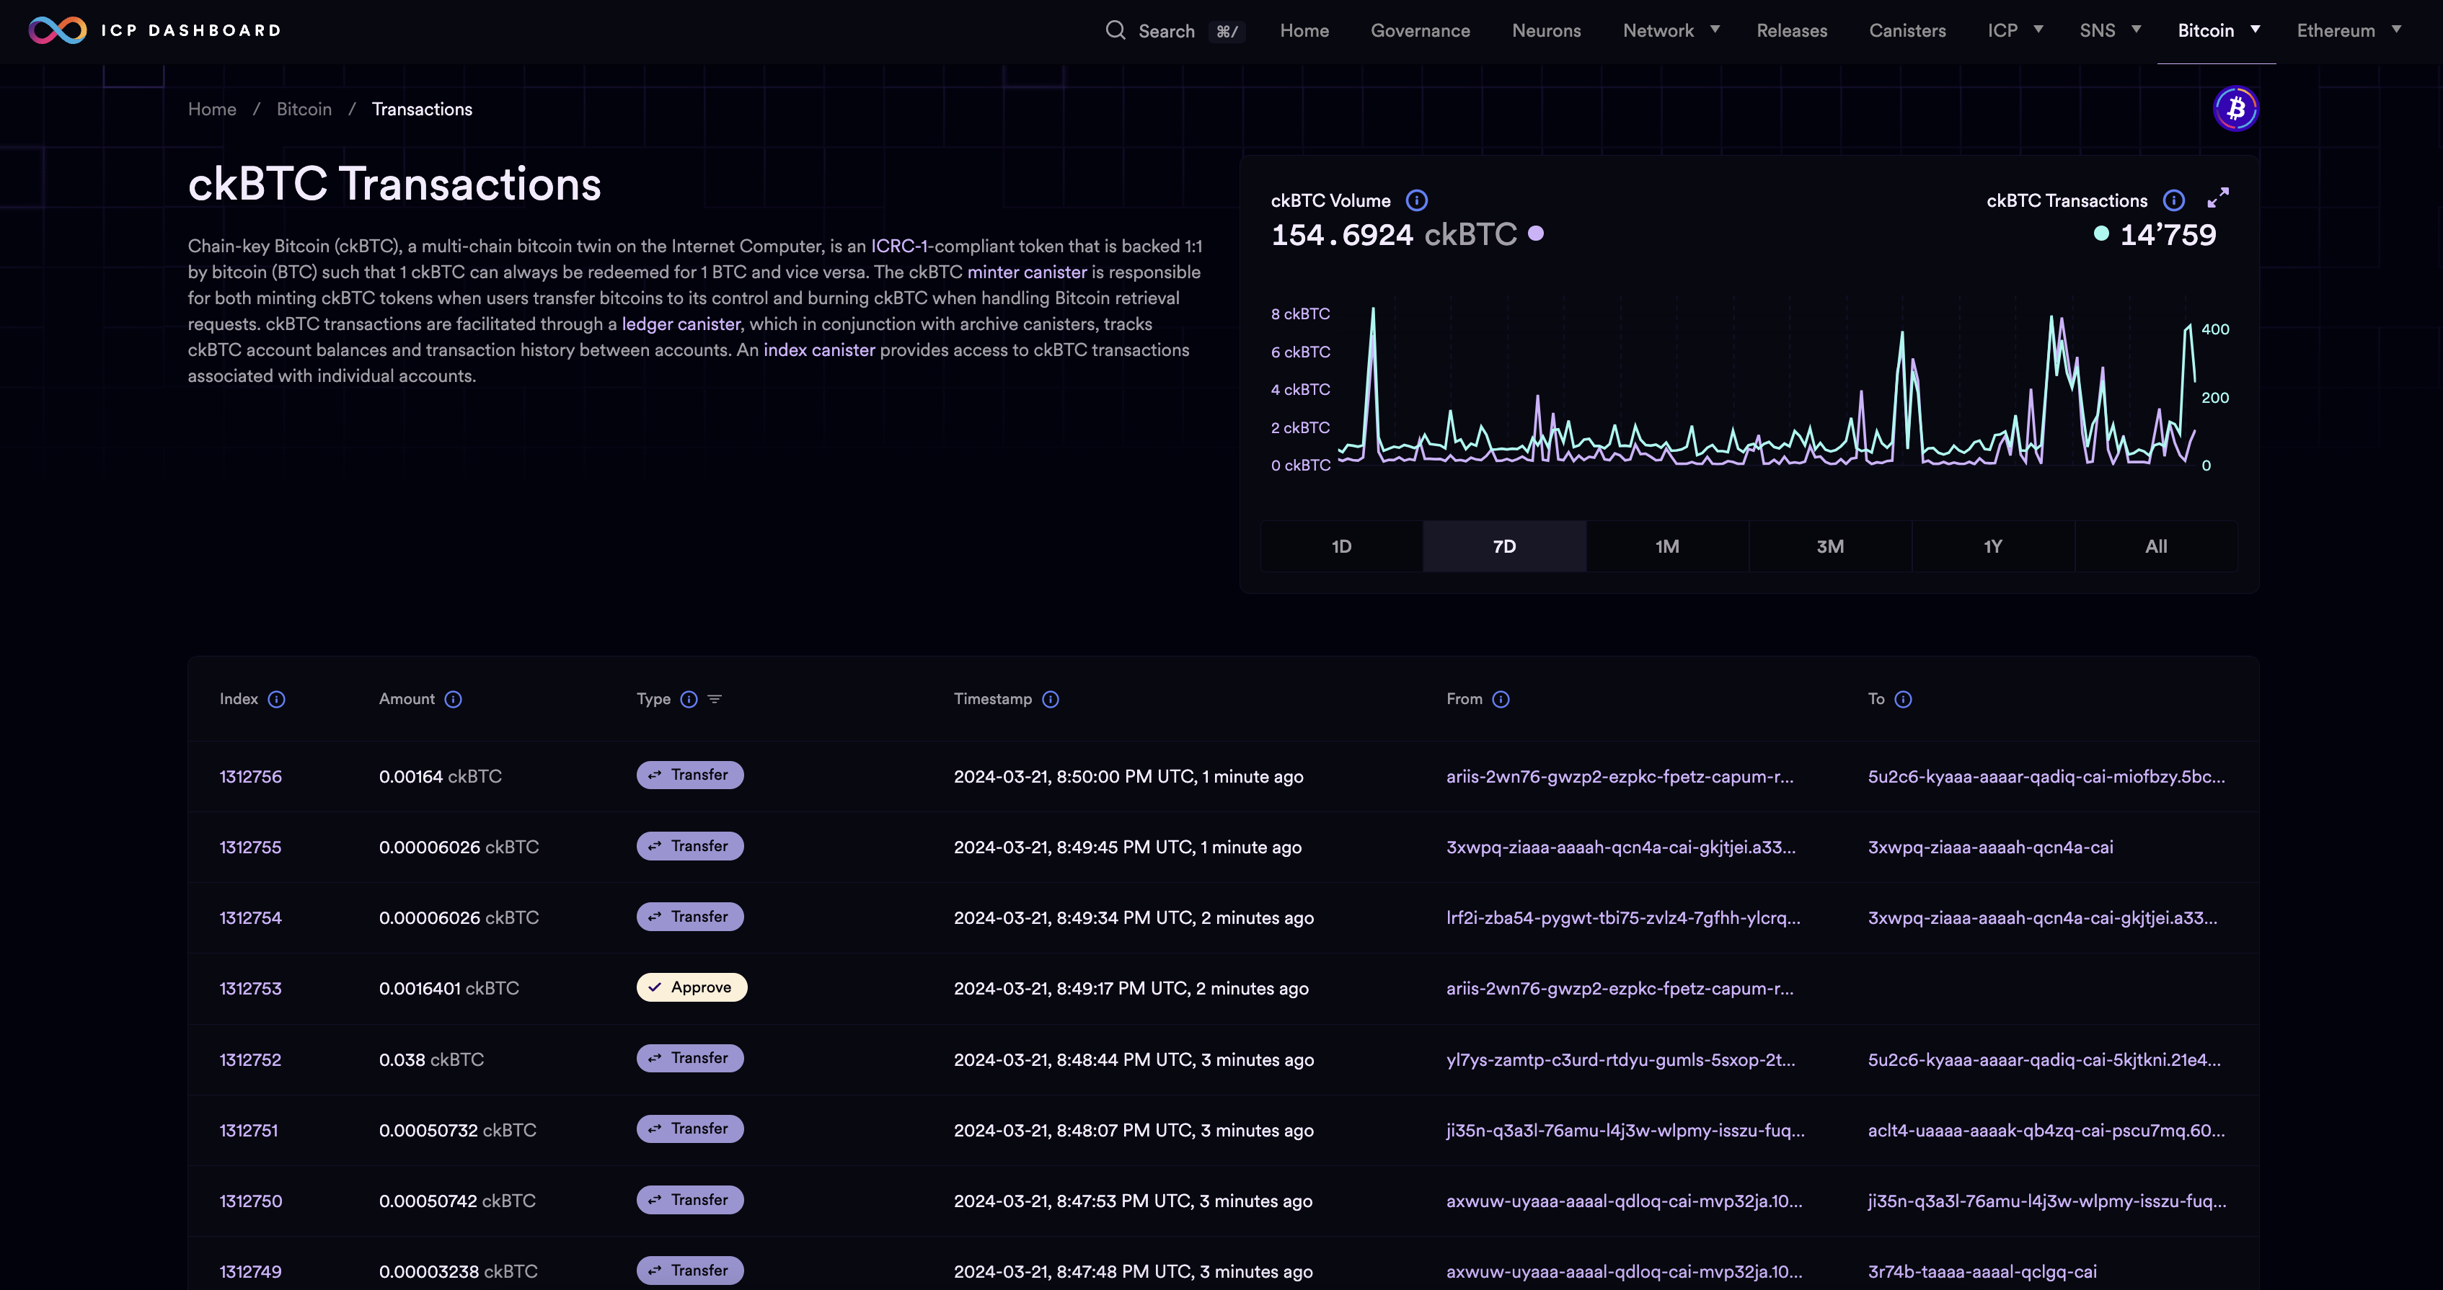Viewport: 2443px width, 1290px height.
Task: Select the All chart range
Action: pyautogui.click(x=2155, y=546)
